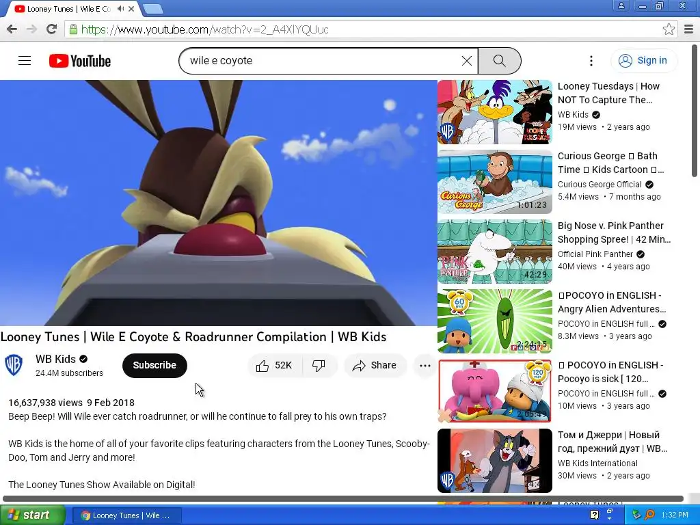This screenshot has width=700, height=525.
Task: Click the horizontal page scrollbar
Action: click(343, 498)
